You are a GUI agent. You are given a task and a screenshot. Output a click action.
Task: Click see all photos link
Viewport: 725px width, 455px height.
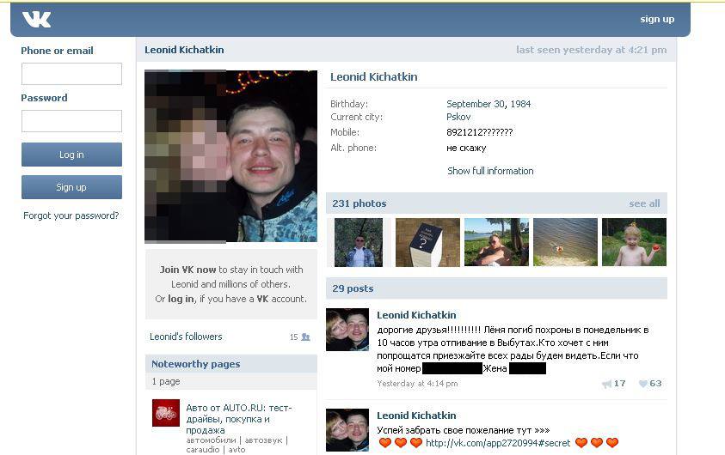tap(644, 203)
